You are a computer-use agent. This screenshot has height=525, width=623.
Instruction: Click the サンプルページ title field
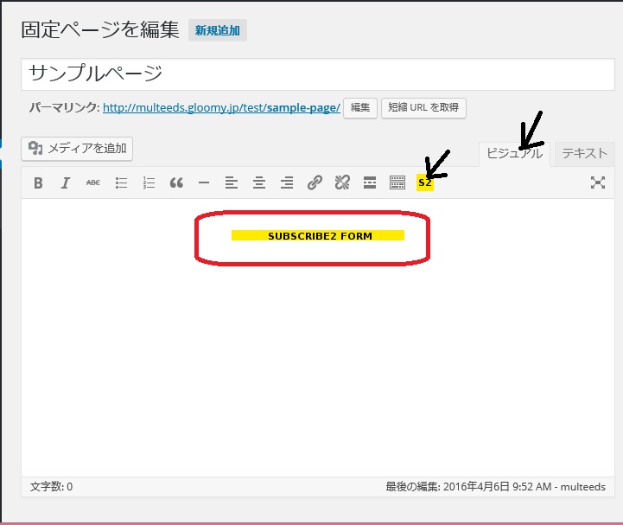(317, 74)
